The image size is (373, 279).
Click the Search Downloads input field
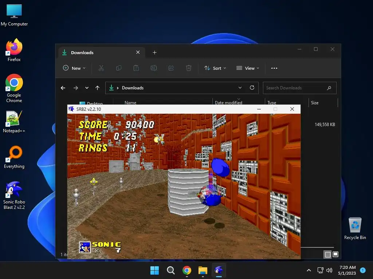coord(299,88)
